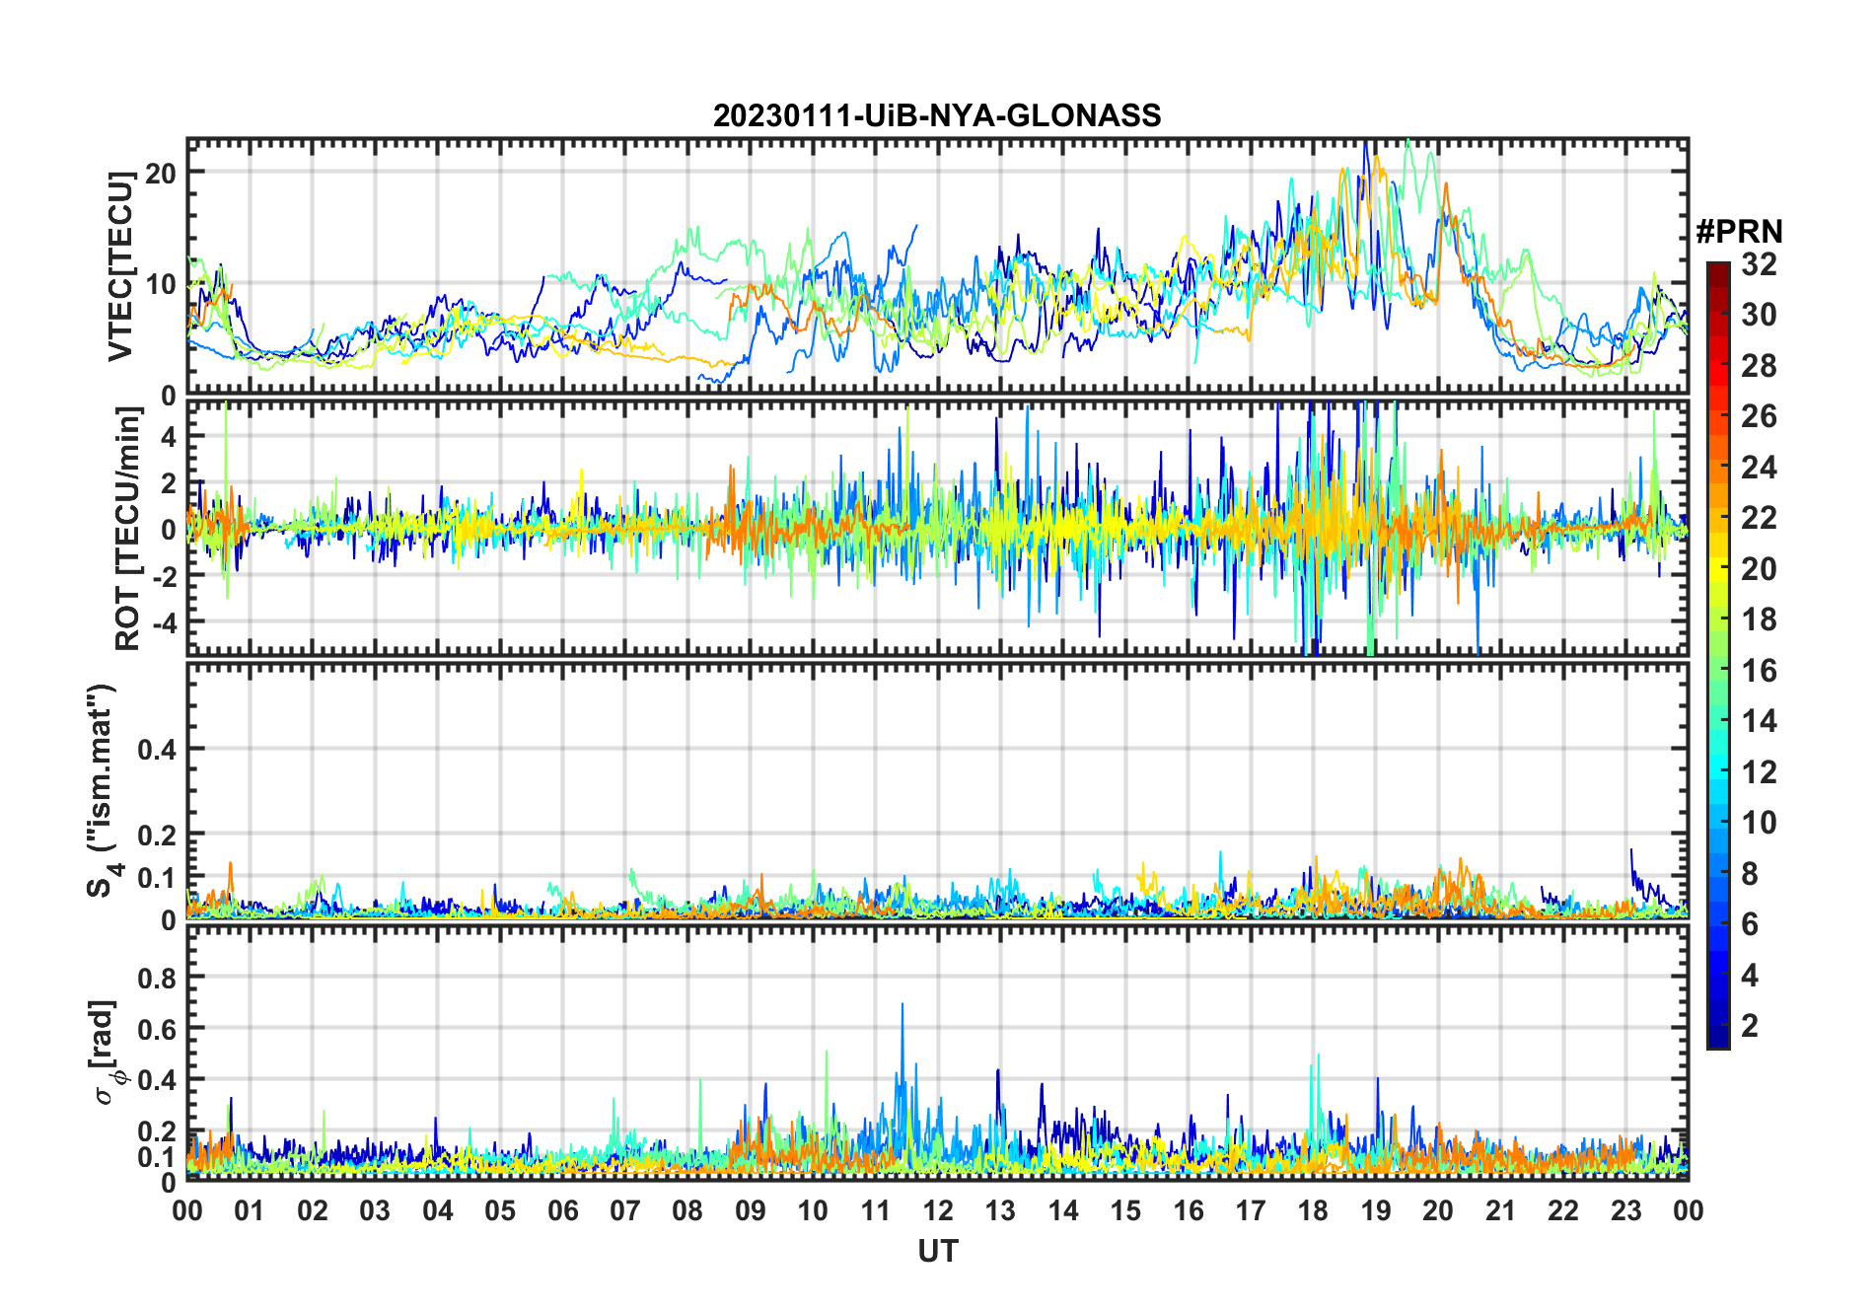
Task: Click the ROT [TECU/min] axis label
Action: tap(127, 529)
